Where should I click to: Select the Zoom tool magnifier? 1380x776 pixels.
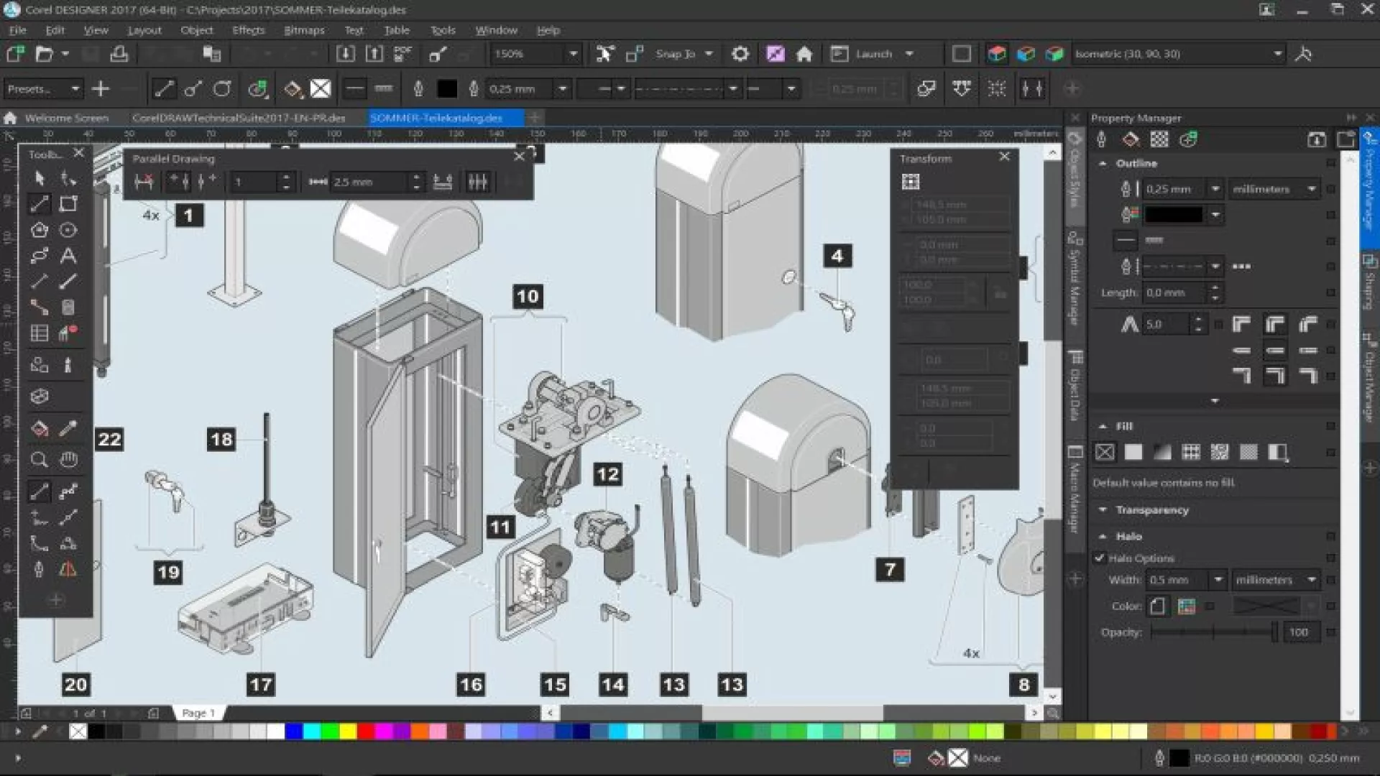click(x=40, y=460)
